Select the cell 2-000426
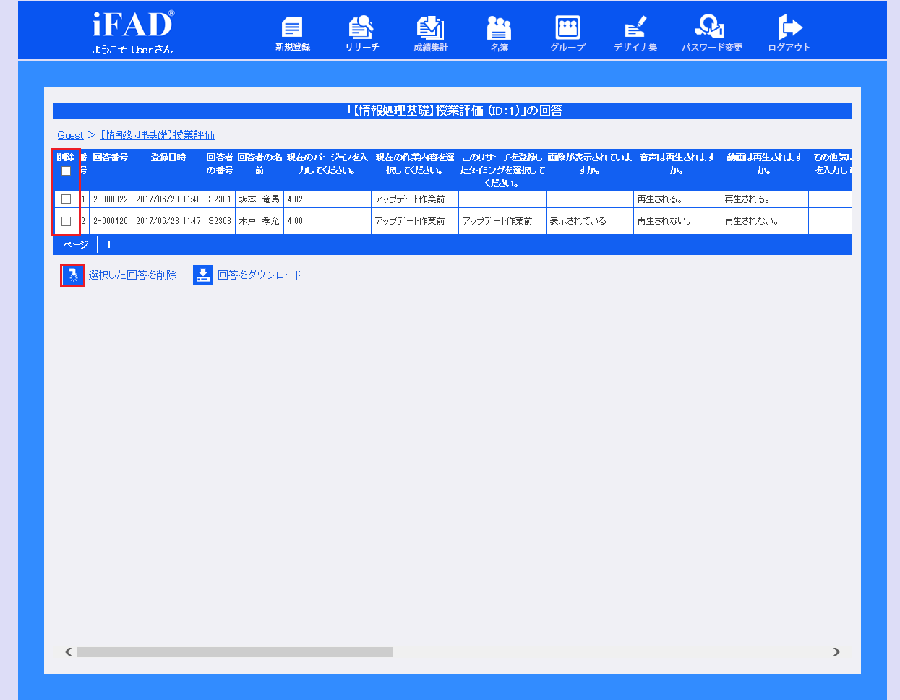The image size is (900, 700). tap(111, 221)
